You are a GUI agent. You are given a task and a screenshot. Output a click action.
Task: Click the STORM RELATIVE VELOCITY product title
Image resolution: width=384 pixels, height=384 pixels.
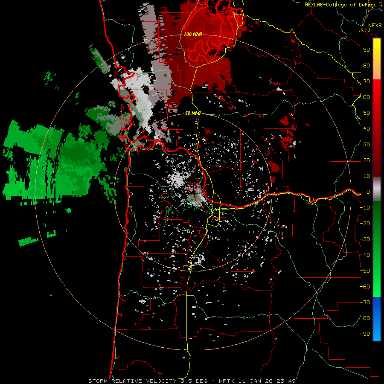132,381
